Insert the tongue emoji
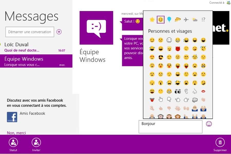Viewport: 231px width, 154px height. pos(152,100)
